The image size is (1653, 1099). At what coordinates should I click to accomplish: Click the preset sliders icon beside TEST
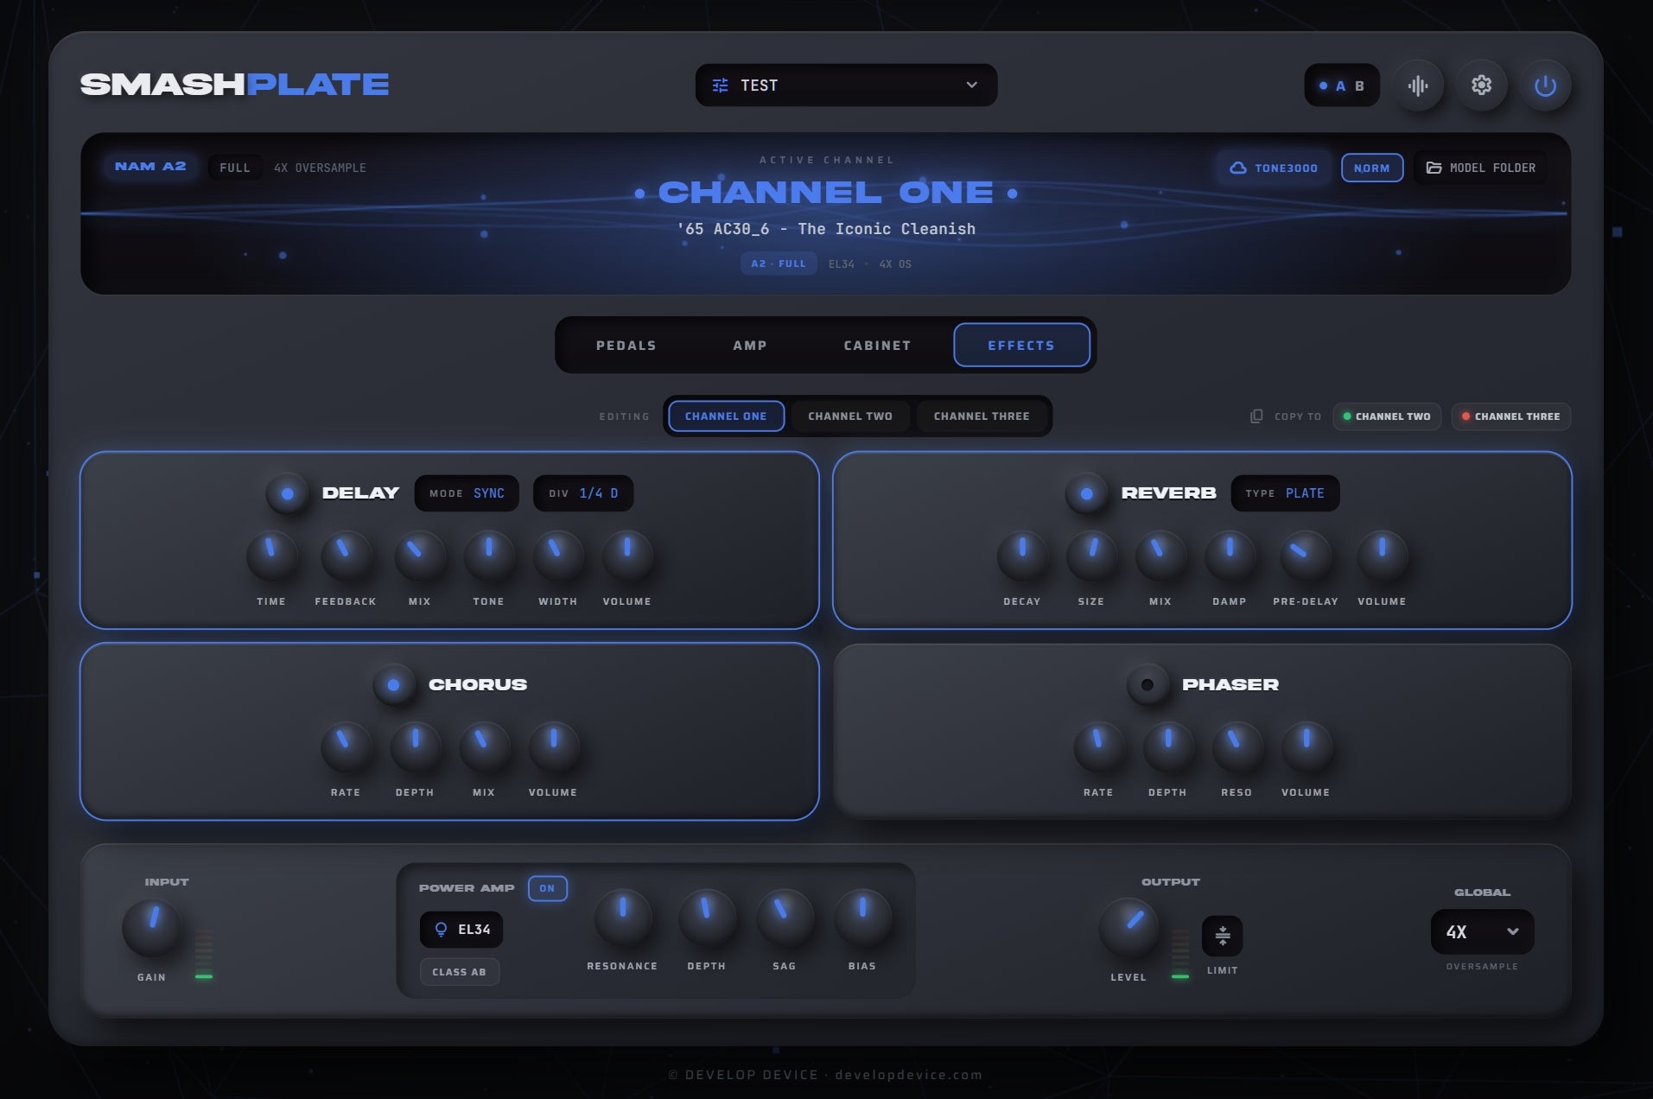[720, 86]
